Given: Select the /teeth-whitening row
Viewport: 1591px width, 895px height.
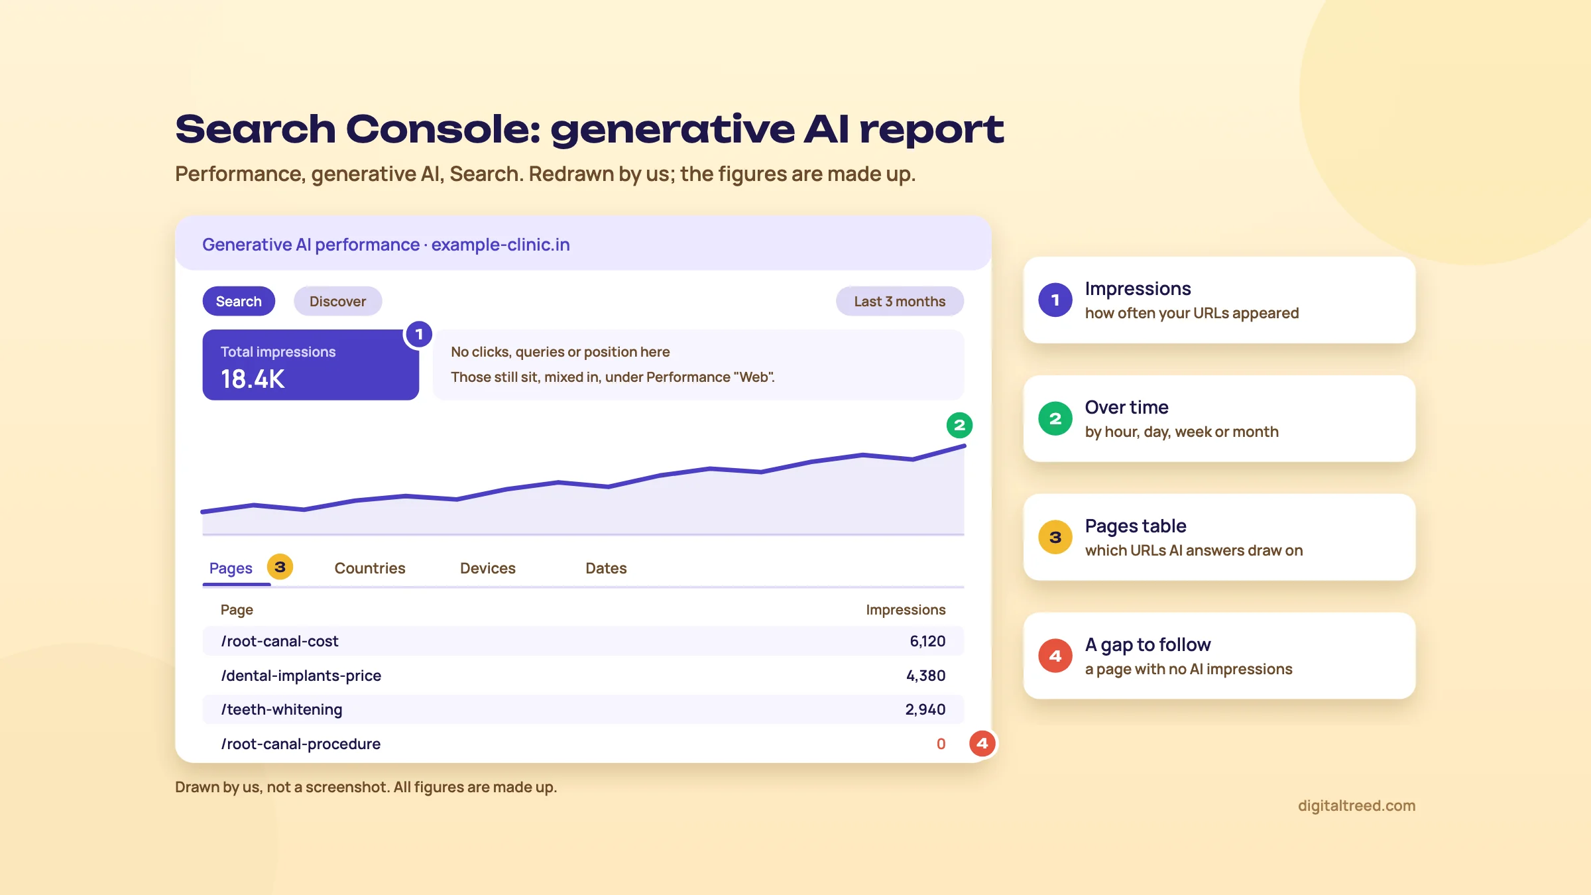Looking at the screenshot, I should click(x=583, y=709).
